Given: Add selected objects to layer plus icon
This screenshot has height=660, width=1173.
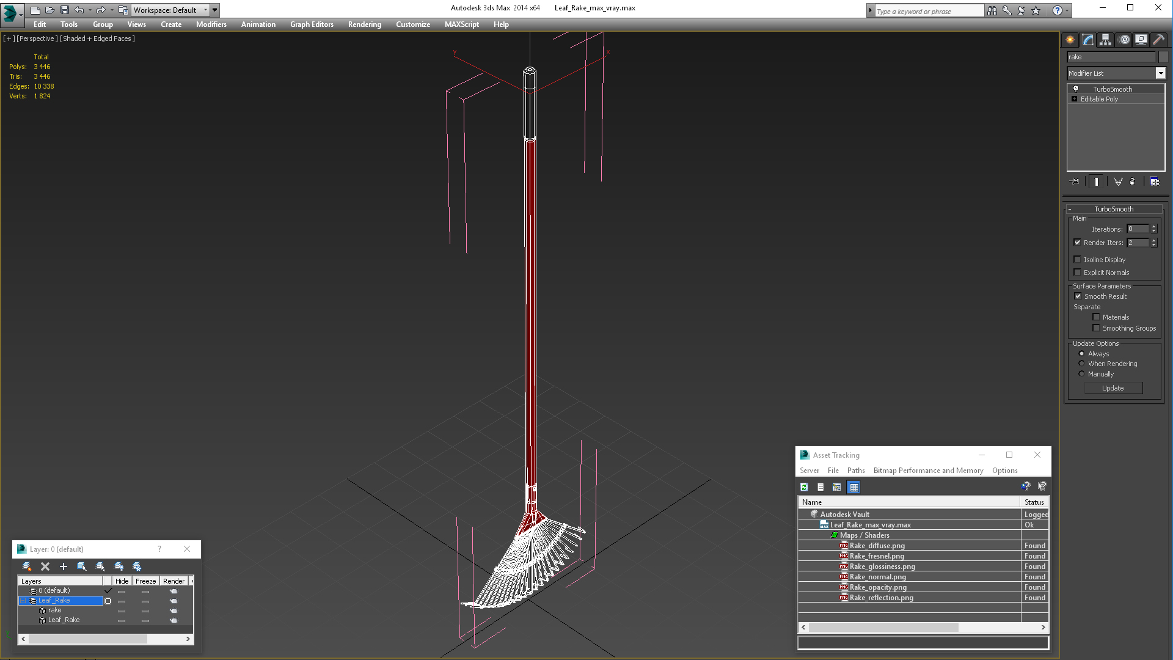Looking at the screenshot, I should [x=64, y=566].
